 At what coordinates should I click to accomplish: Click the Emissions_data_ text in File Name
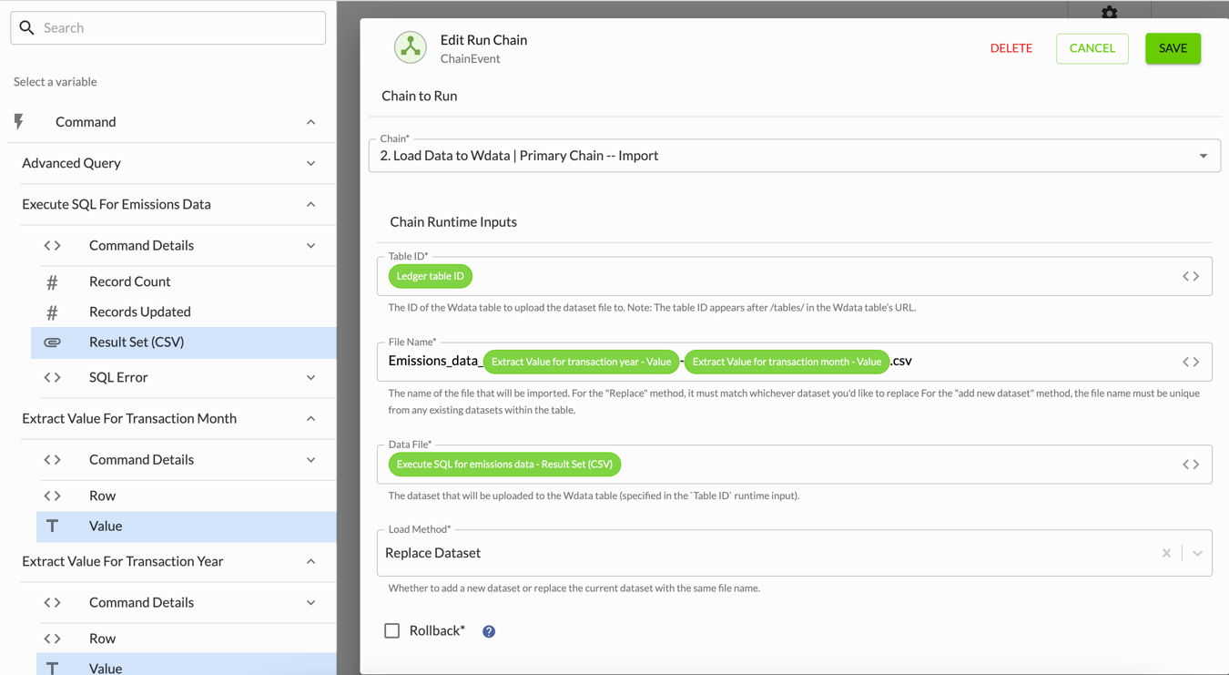435,361
